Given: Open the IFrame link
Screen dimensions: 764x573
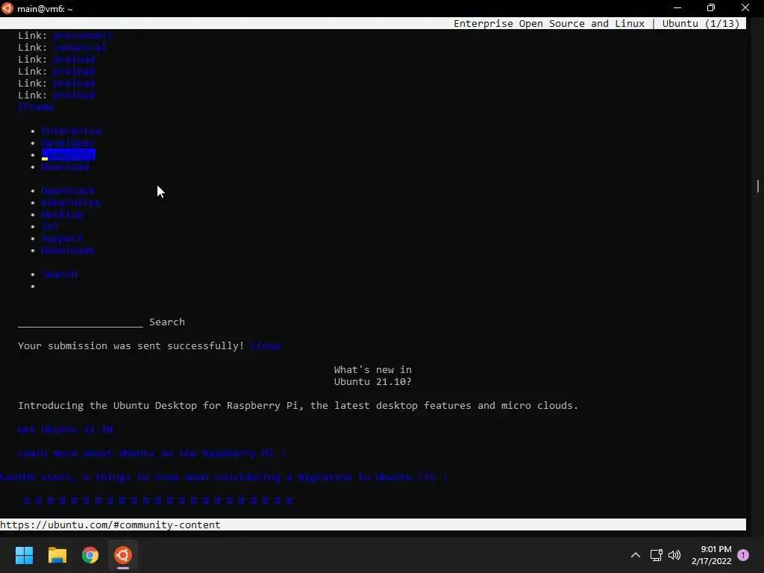Looking at the screenshot, I should point(36,107).
